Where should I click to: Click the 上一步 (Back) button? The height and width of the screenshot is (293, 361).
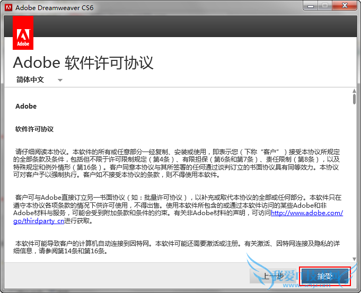(x=273, y=276)
